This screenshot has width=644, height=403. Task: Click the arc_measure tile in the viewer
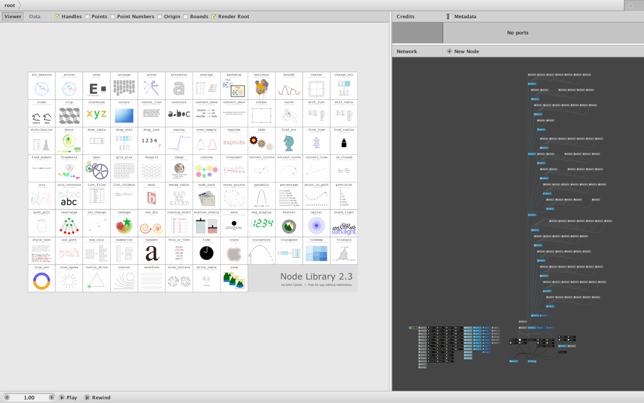point(41,86)
